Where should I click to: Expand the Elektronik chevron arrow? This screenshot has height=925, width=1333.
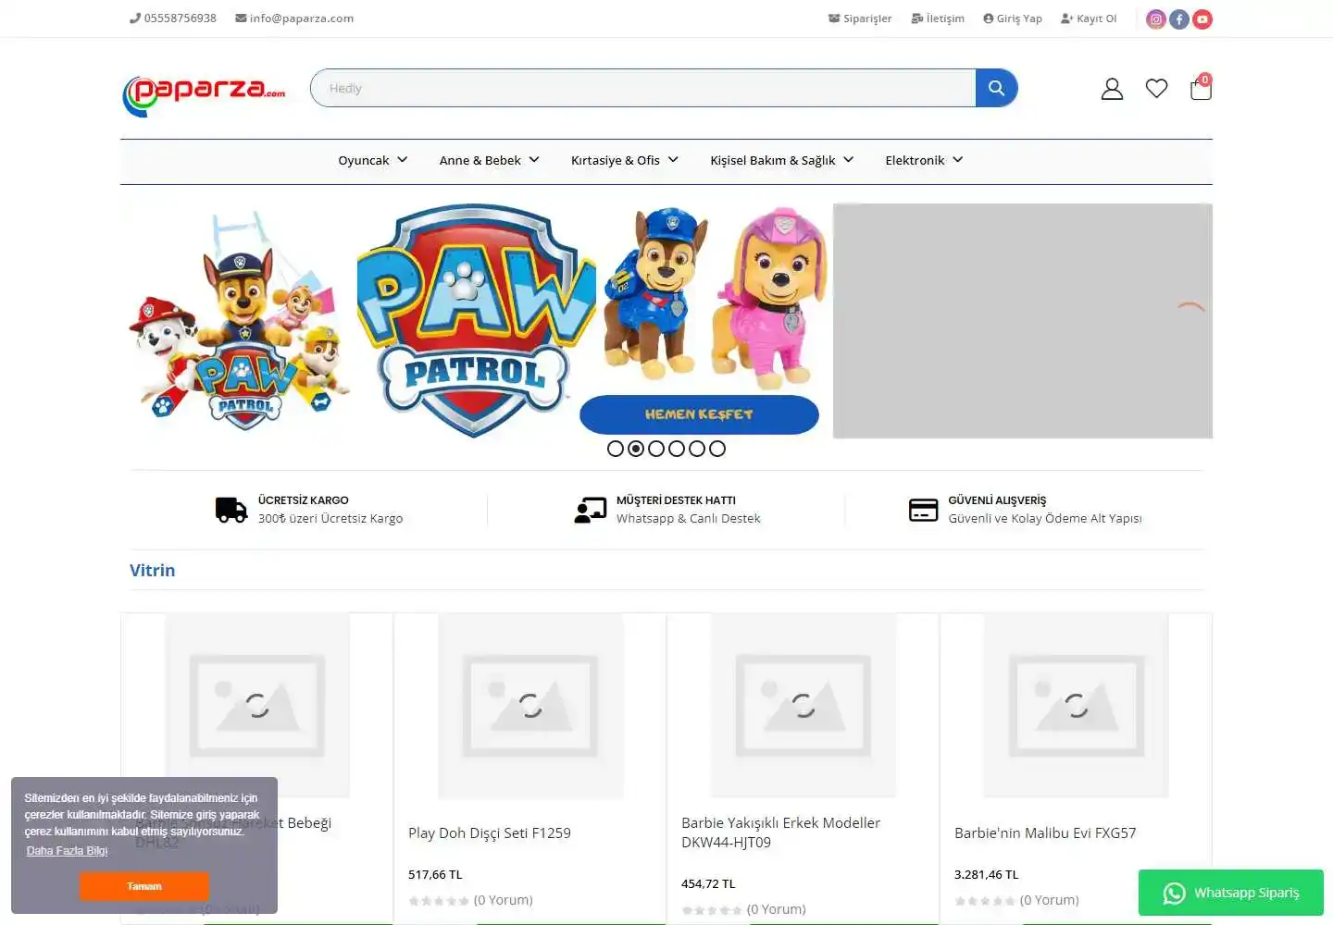(958, 159)
